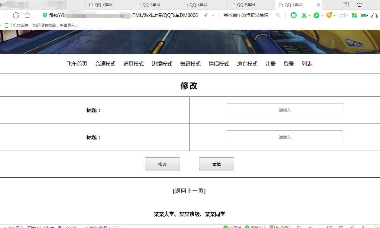Click the [返回上一页] link
Screen dimensions: 380x228
point(189,191)
